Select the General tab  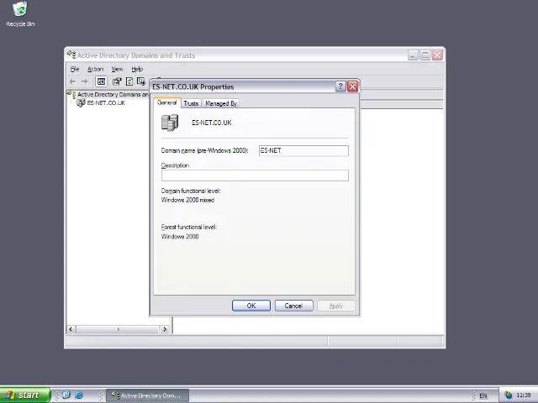(x=167, y=102)
